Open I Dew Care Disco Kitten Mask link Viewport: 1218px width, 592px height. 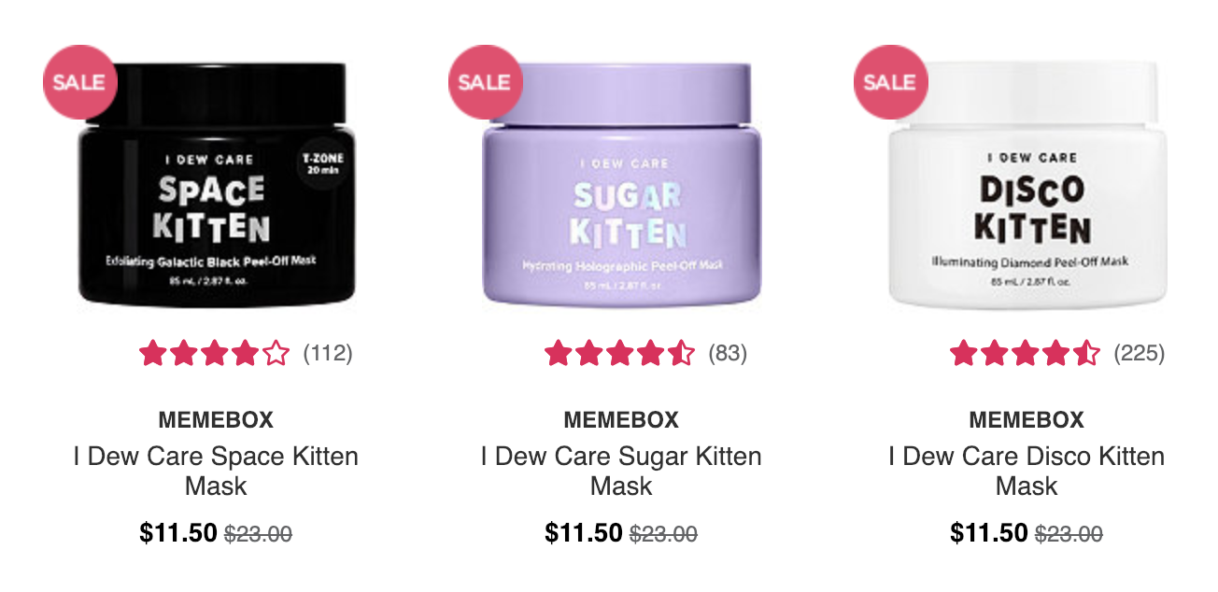pos(1027,472)
